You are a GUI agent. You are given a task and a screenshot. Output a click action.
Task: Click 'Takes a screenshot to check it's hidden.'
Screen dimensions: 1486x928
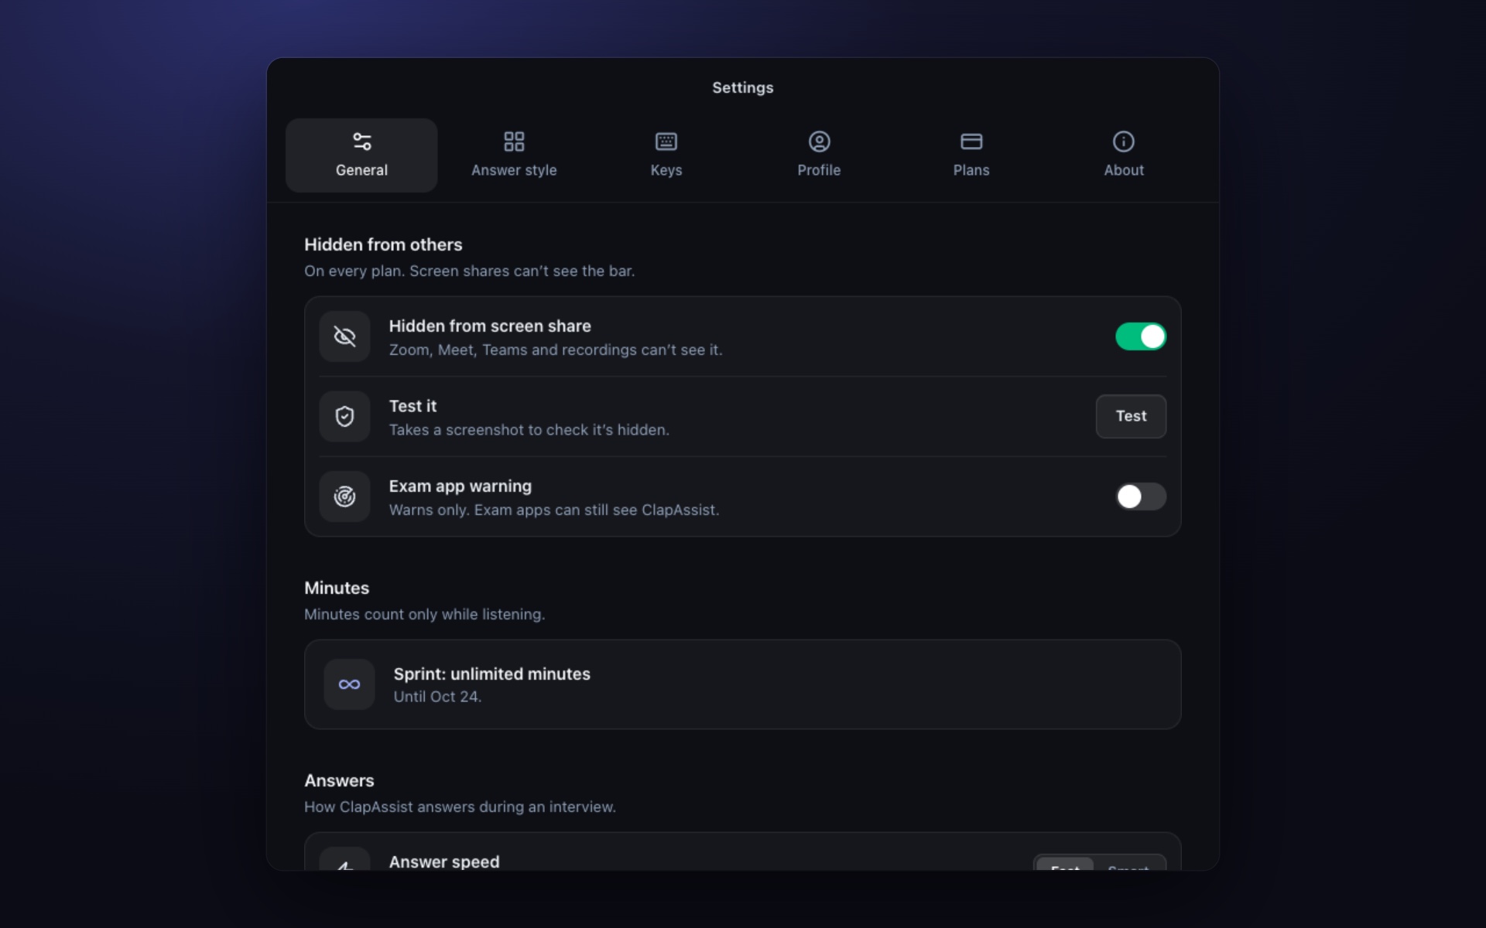pyautogui.click(x=529, y=430)
